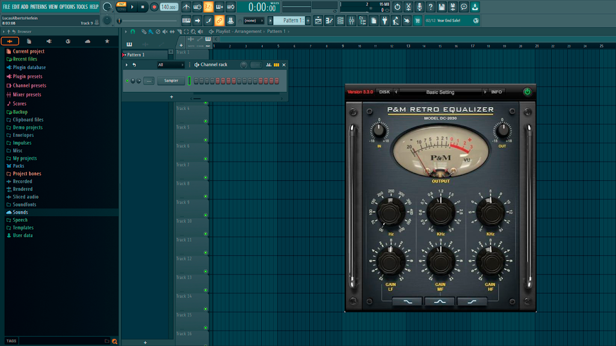The height and width of the screenshot is (346, 616).
Task: Click the GAIN LF knob on equalizer
Action: click(x=390, y=261)
